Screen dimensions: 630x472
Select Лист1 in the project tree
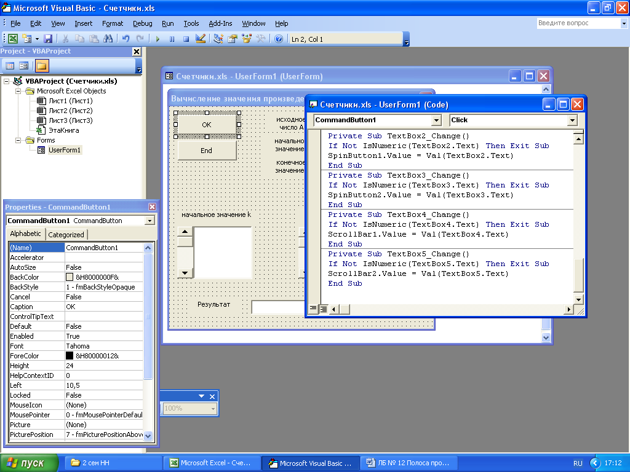[71, 101]
